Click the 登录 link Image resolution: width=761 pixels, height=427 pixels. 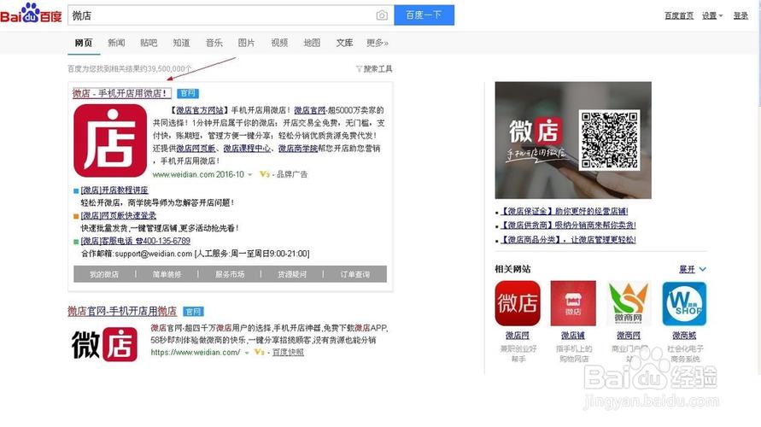click(x=741, y=15)
